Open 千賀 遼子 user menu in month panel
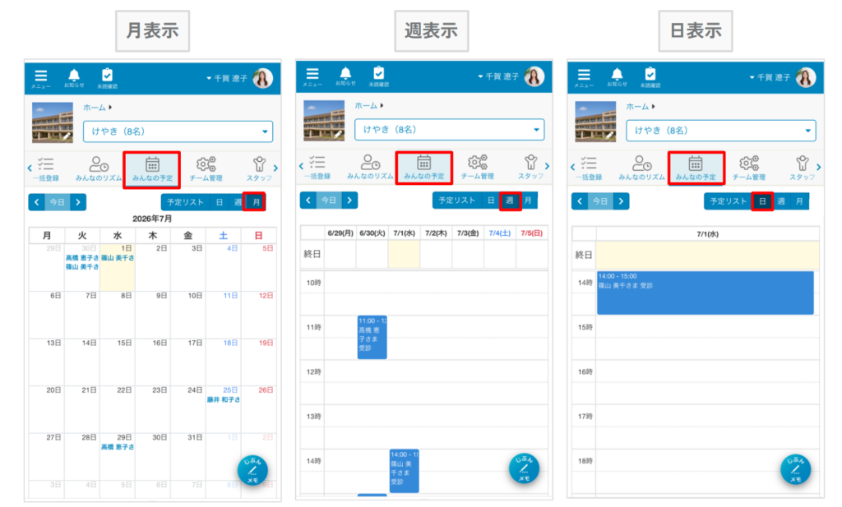Viewport: 842px width, 507px height. click(227, 78)
